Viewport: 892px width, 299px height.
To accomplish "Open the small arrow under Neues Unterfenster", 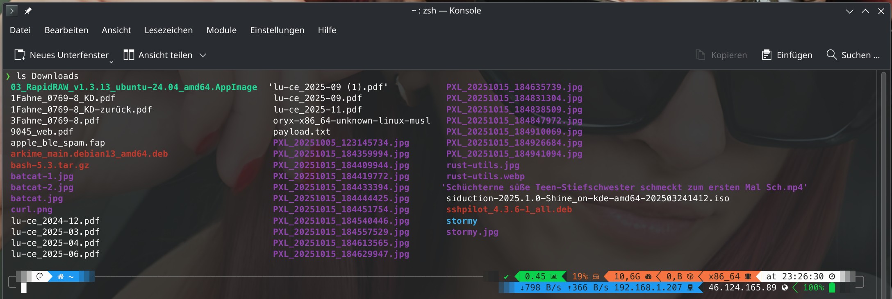I will point(111,62).
